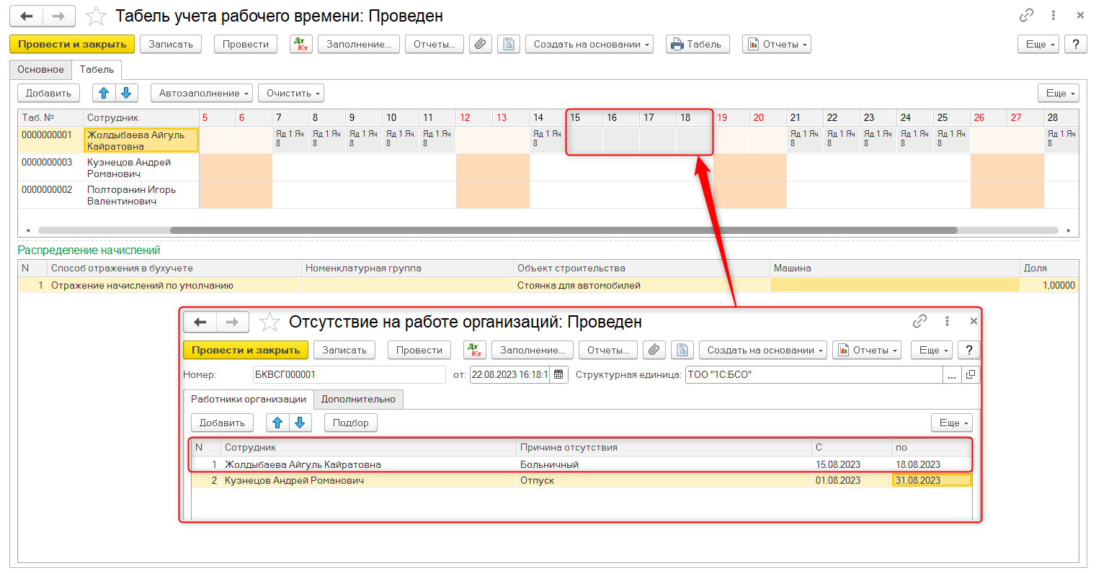Image resolution: width=1096 pixels, height=573 pixels.
Task: Open Еще menu above Работники организации list
Action: tap(952, 423)
